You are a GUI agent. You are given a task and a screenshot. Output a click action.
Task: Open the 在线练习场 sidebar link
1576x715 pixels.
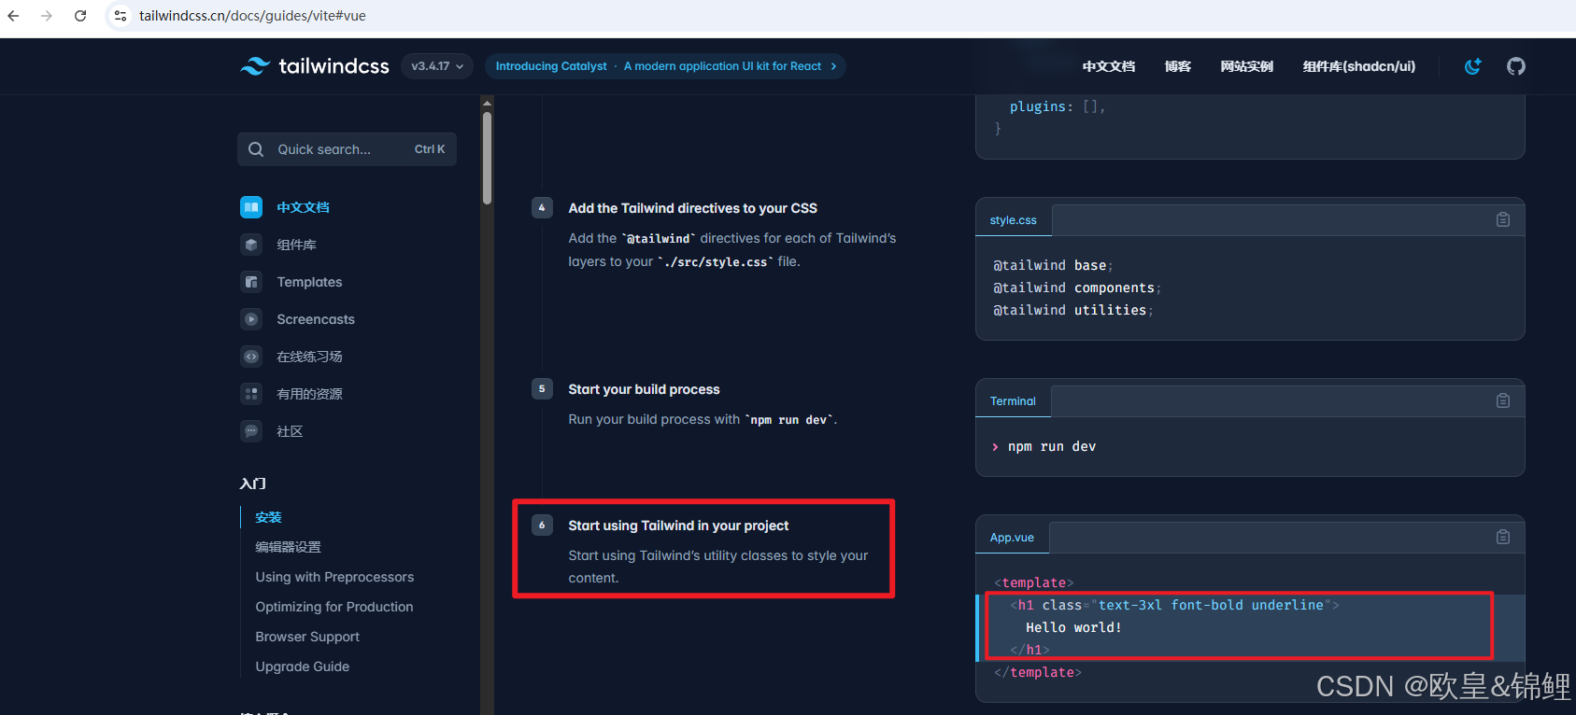(x=309, y=357)
